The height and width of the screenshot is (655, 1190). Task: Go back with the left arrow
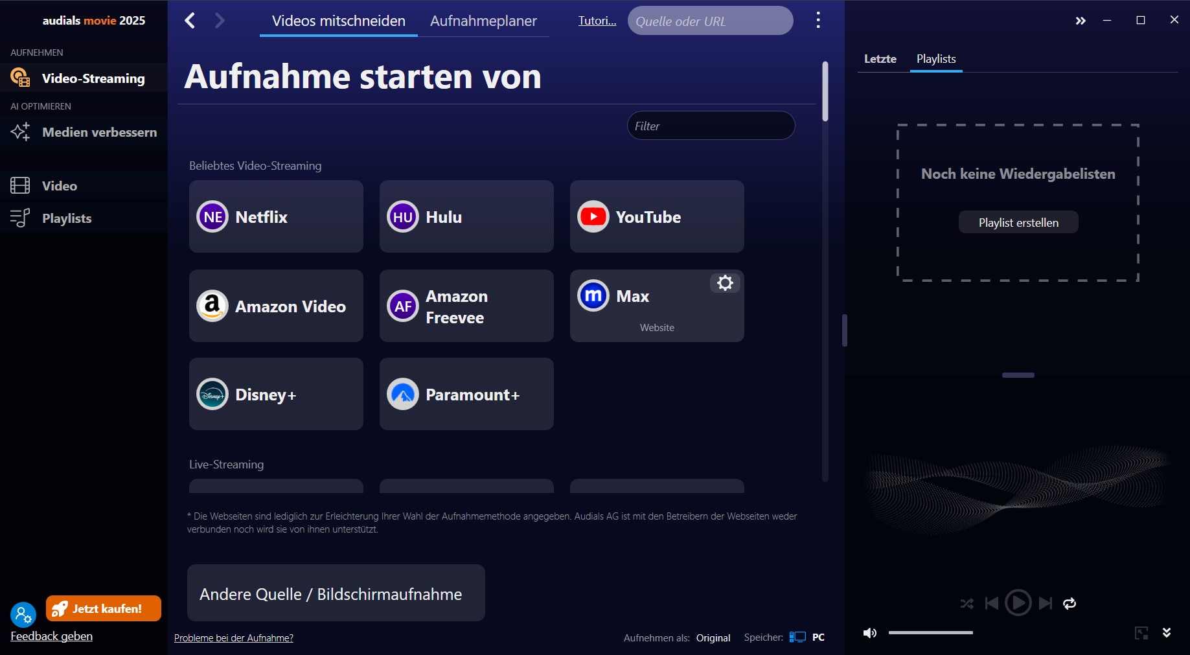[x=190, y=21]
